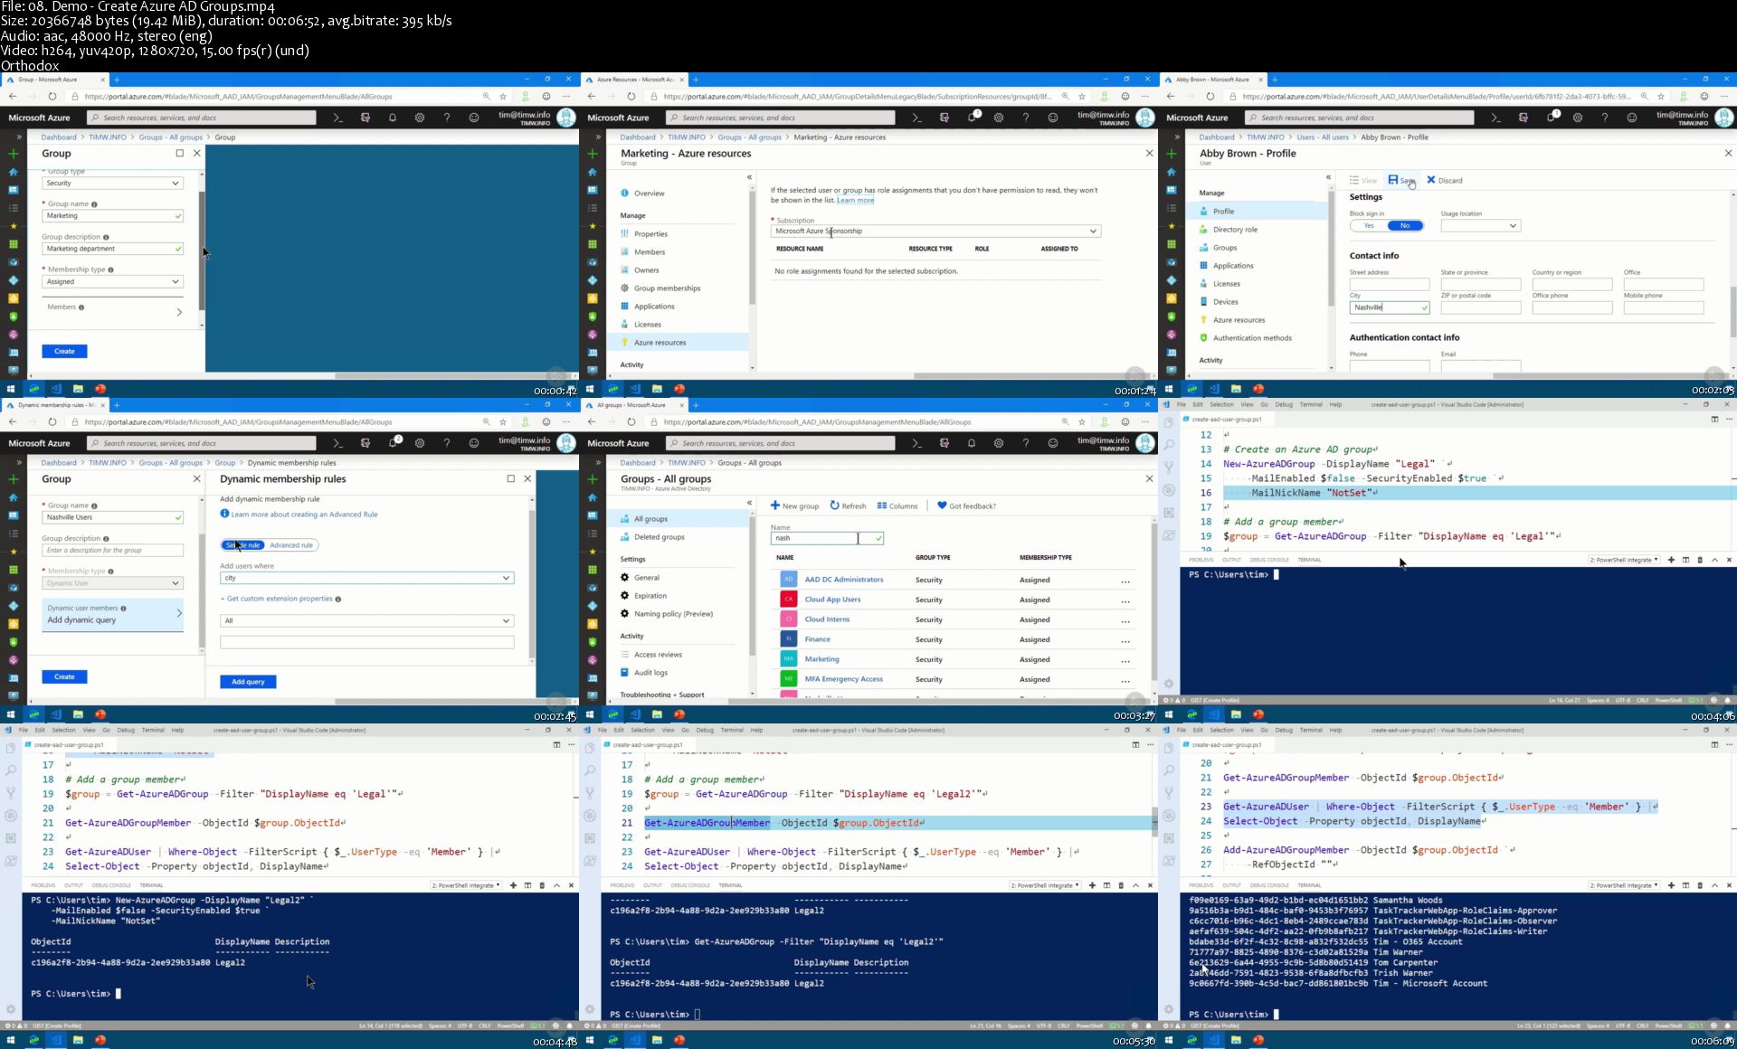Click Azure search bar in Abby Brown frame
The image size is (1737, 1049).
pos(1359,118)
